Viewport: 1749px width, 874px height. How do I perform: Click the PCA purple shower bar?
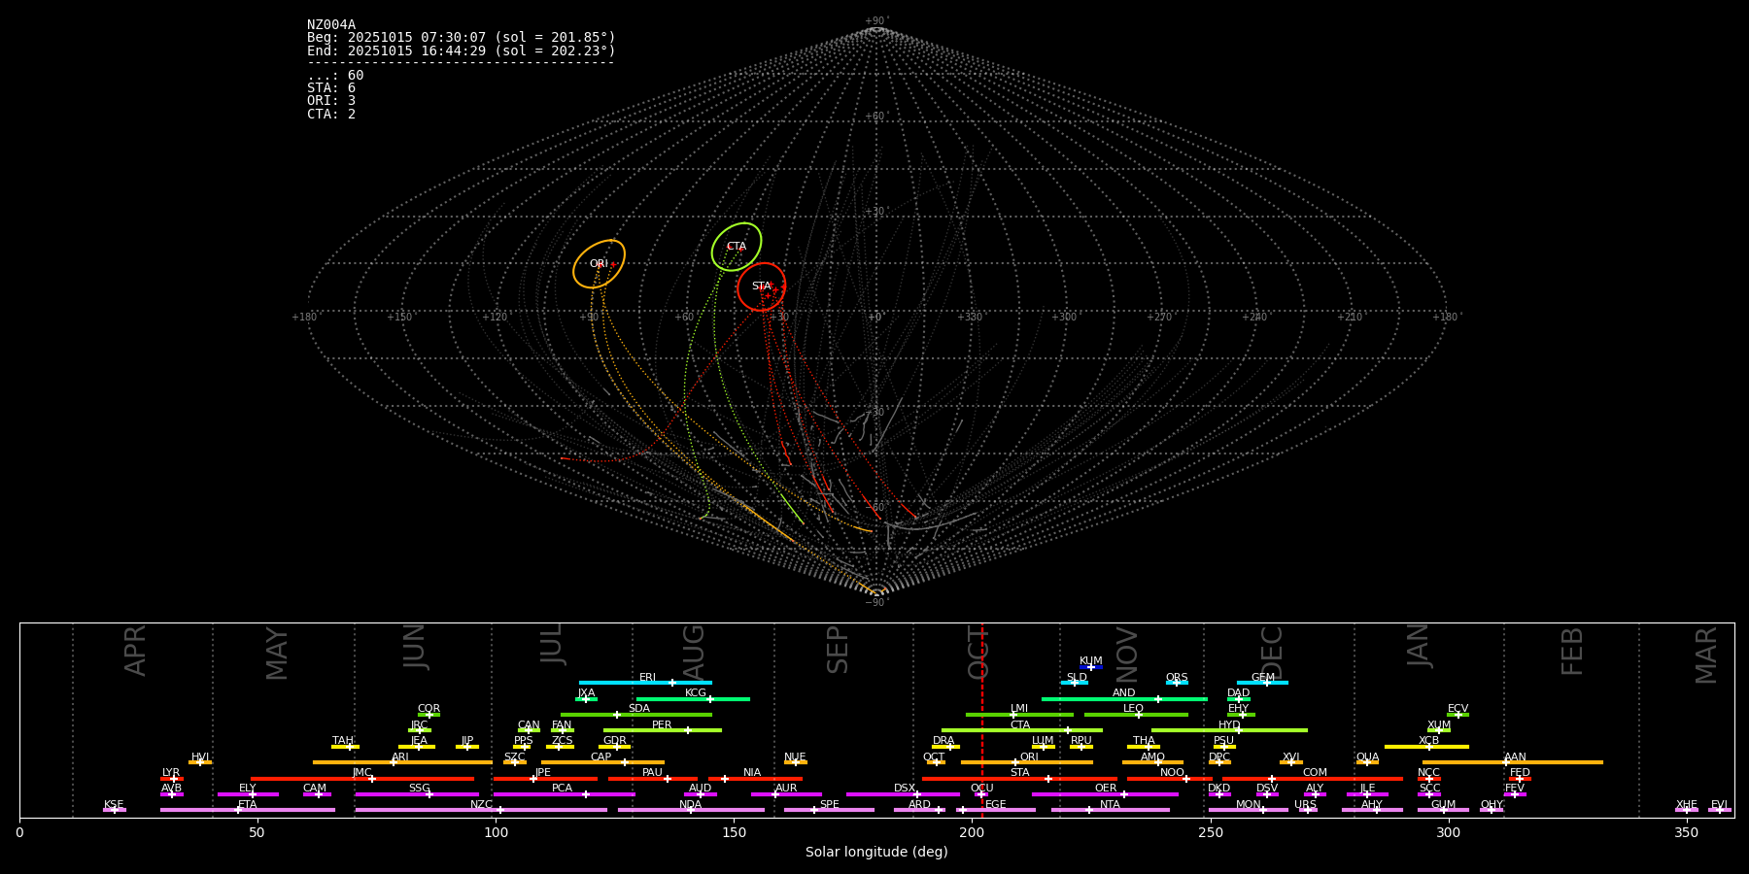564,794
